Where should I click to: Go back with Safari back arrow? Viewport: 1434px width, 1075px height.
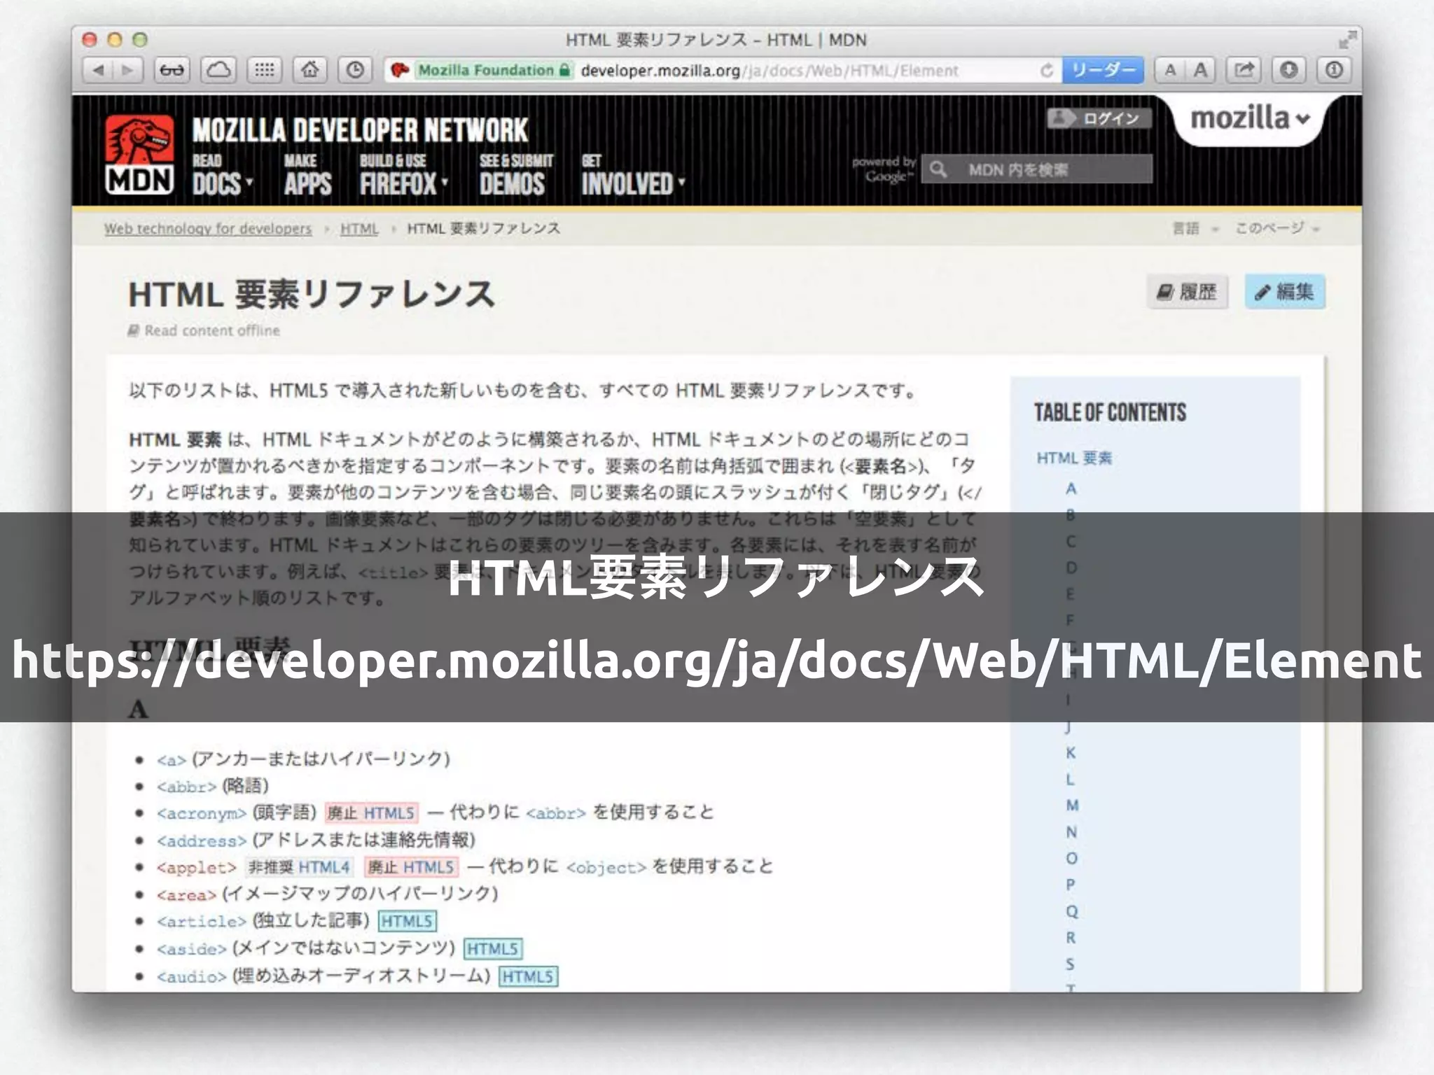[99, 70]
